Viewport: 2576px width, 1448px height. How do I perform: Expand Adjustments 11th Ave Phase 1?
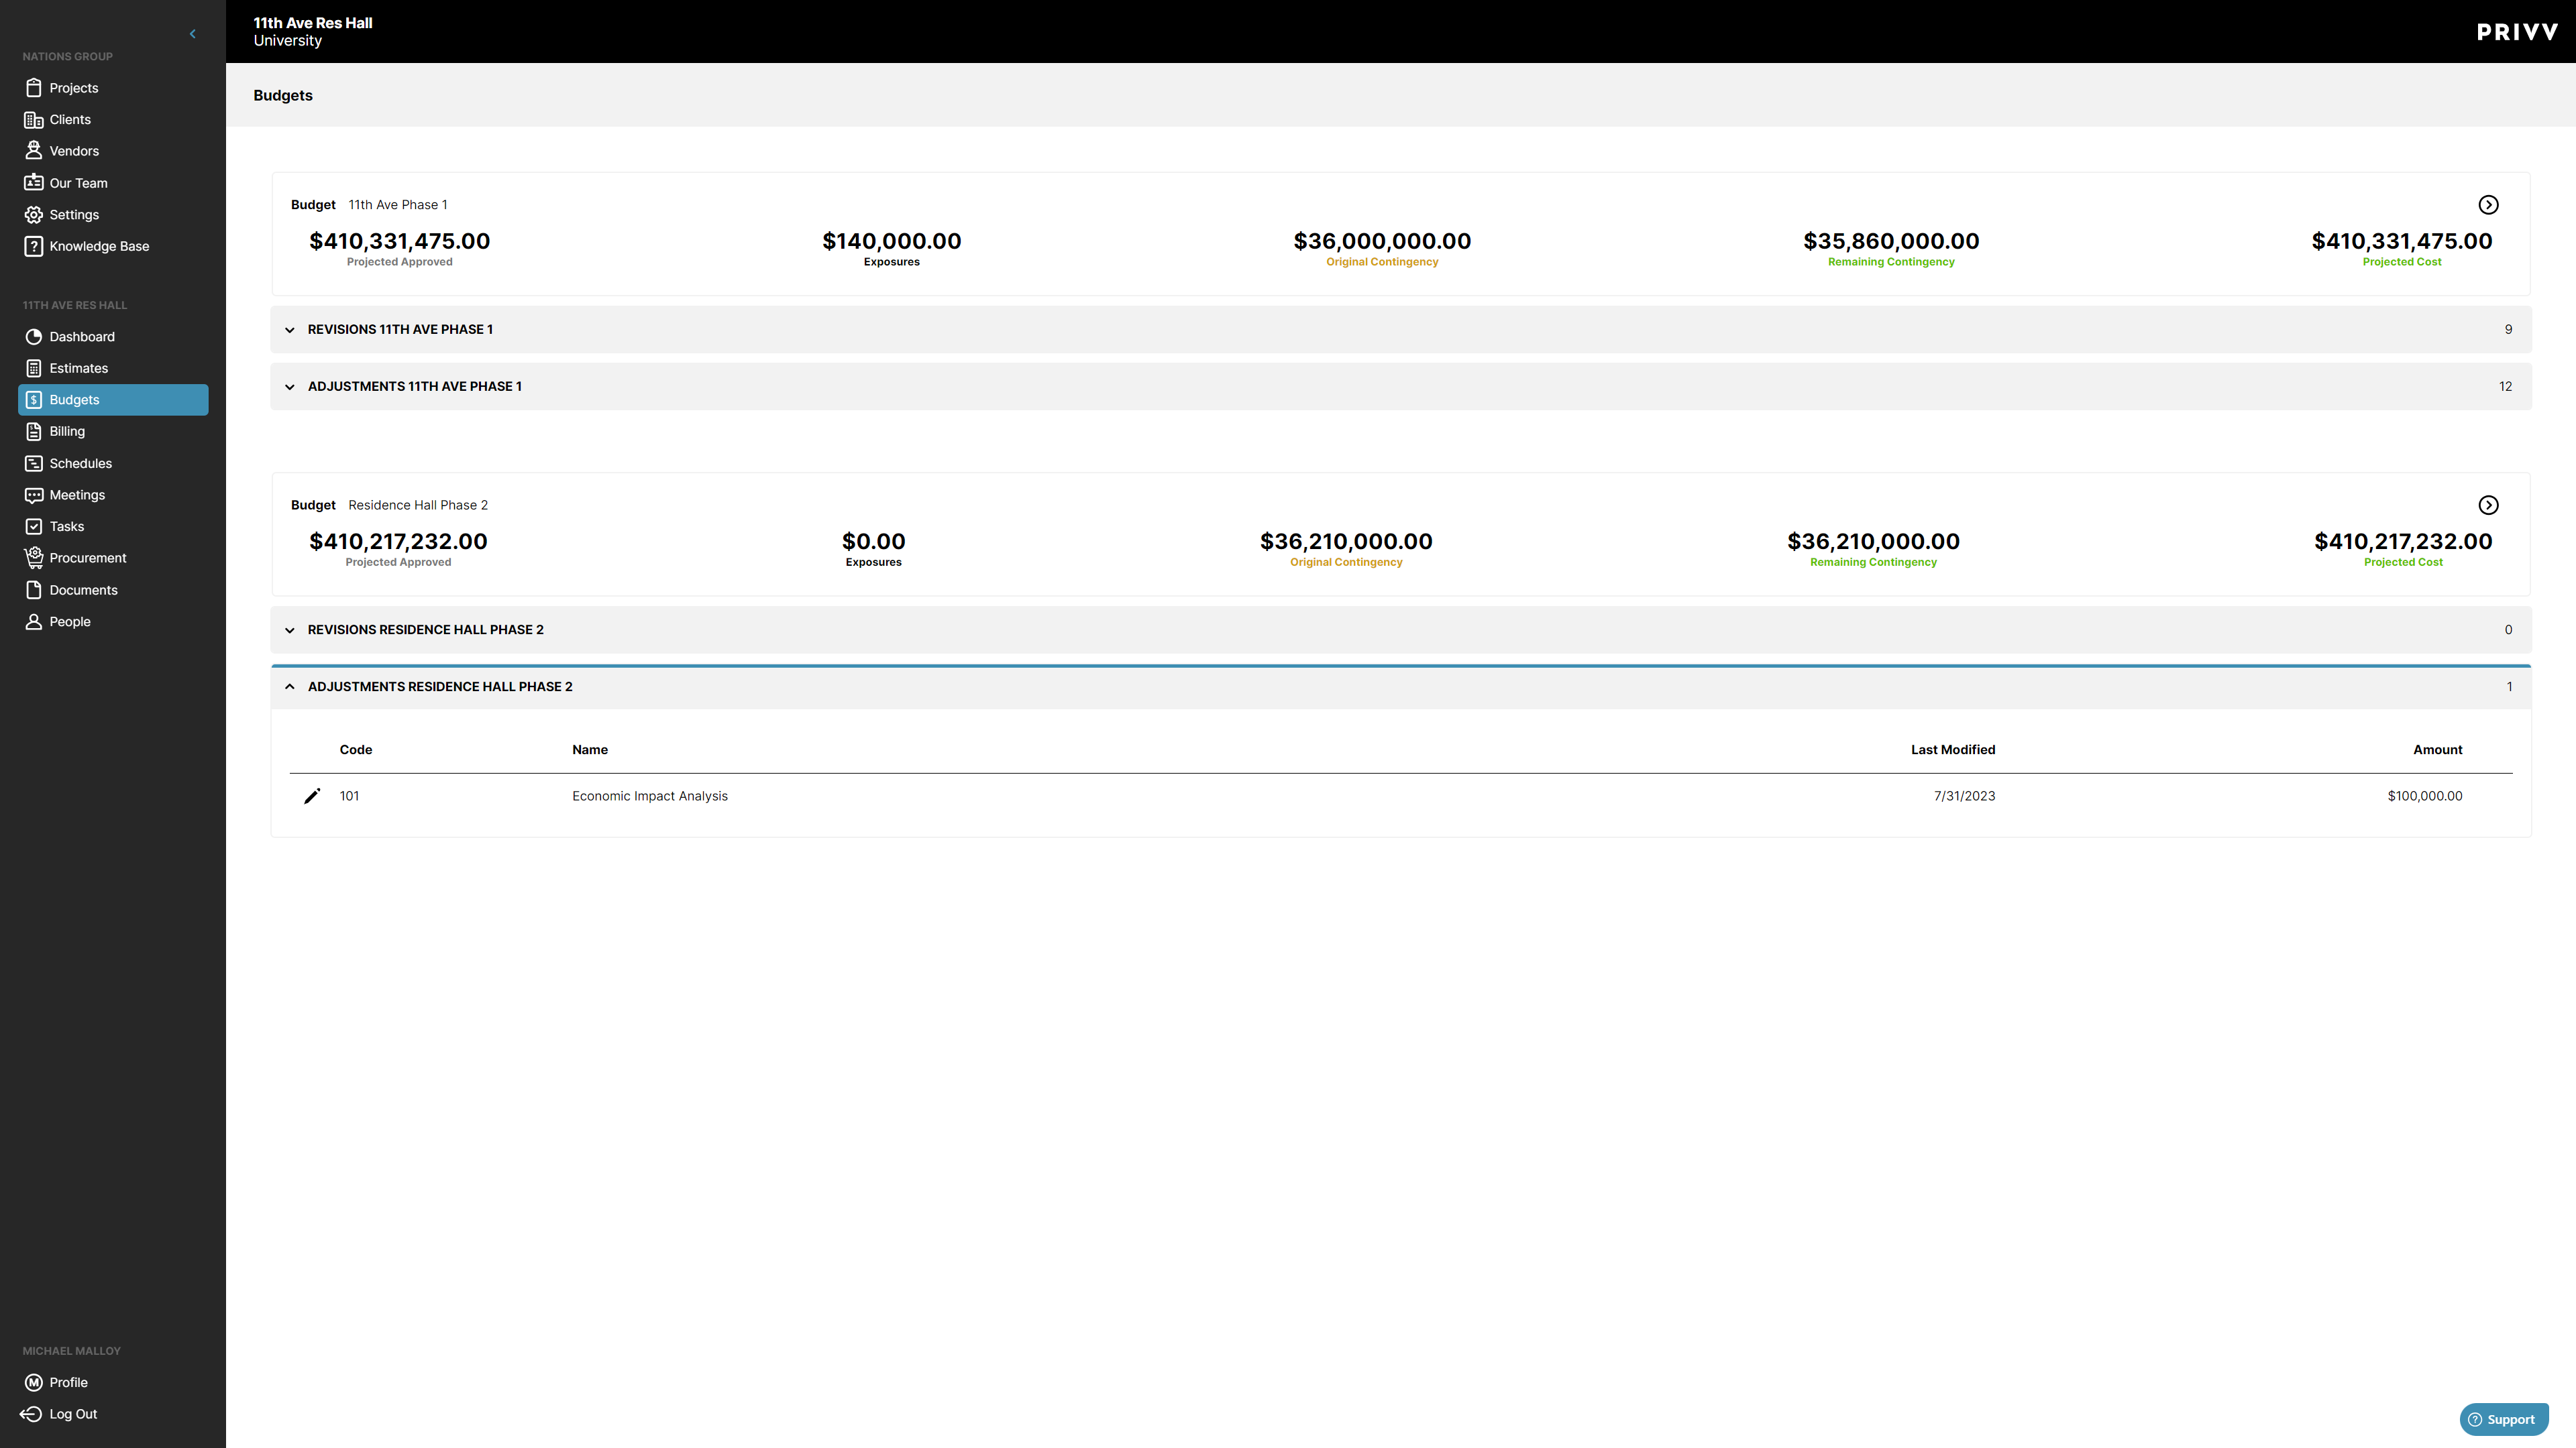click(x=1401, y=387)
